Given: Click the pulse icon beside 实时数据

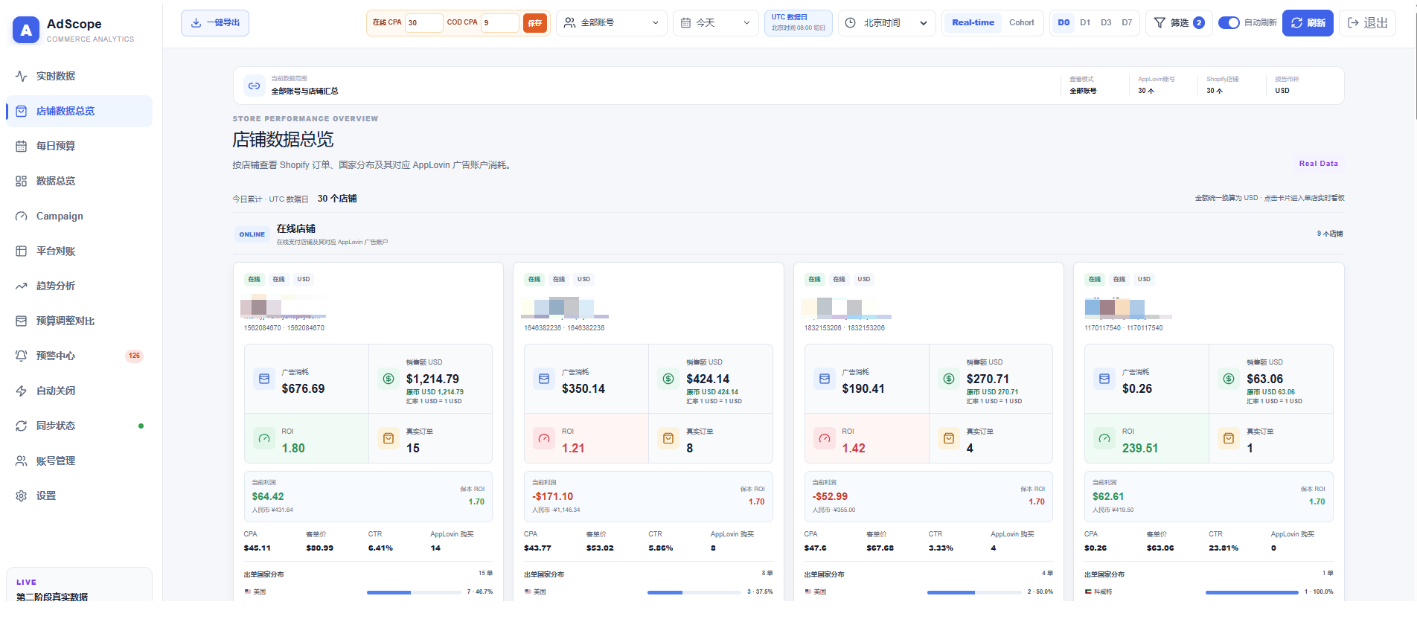Looking at the screenshot, I should (21, 76).
